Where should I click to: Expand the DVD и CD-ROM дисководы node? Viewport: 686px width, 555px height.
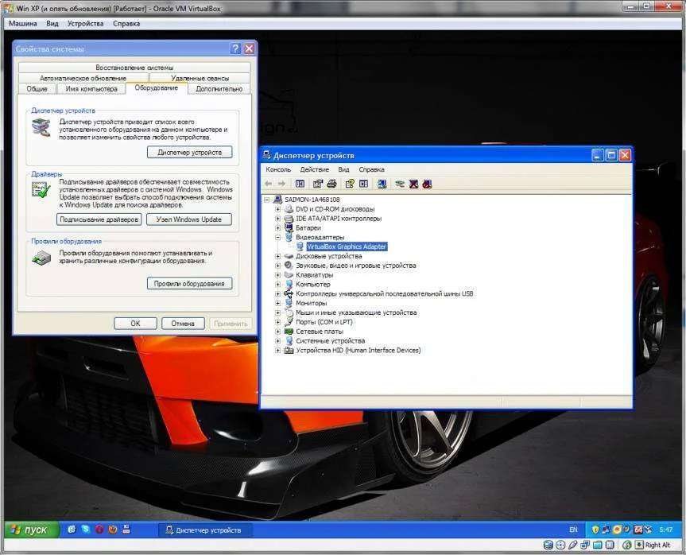tap(277, 209)
